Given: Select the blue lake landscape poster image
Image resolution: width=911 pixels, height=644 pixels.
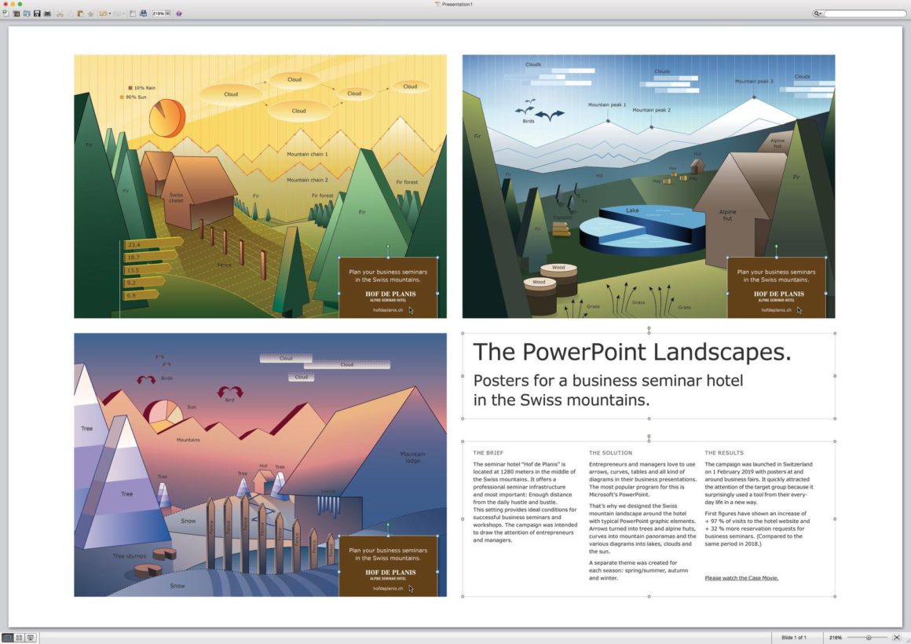Looking at the screenshot, I should coord(649,187).
